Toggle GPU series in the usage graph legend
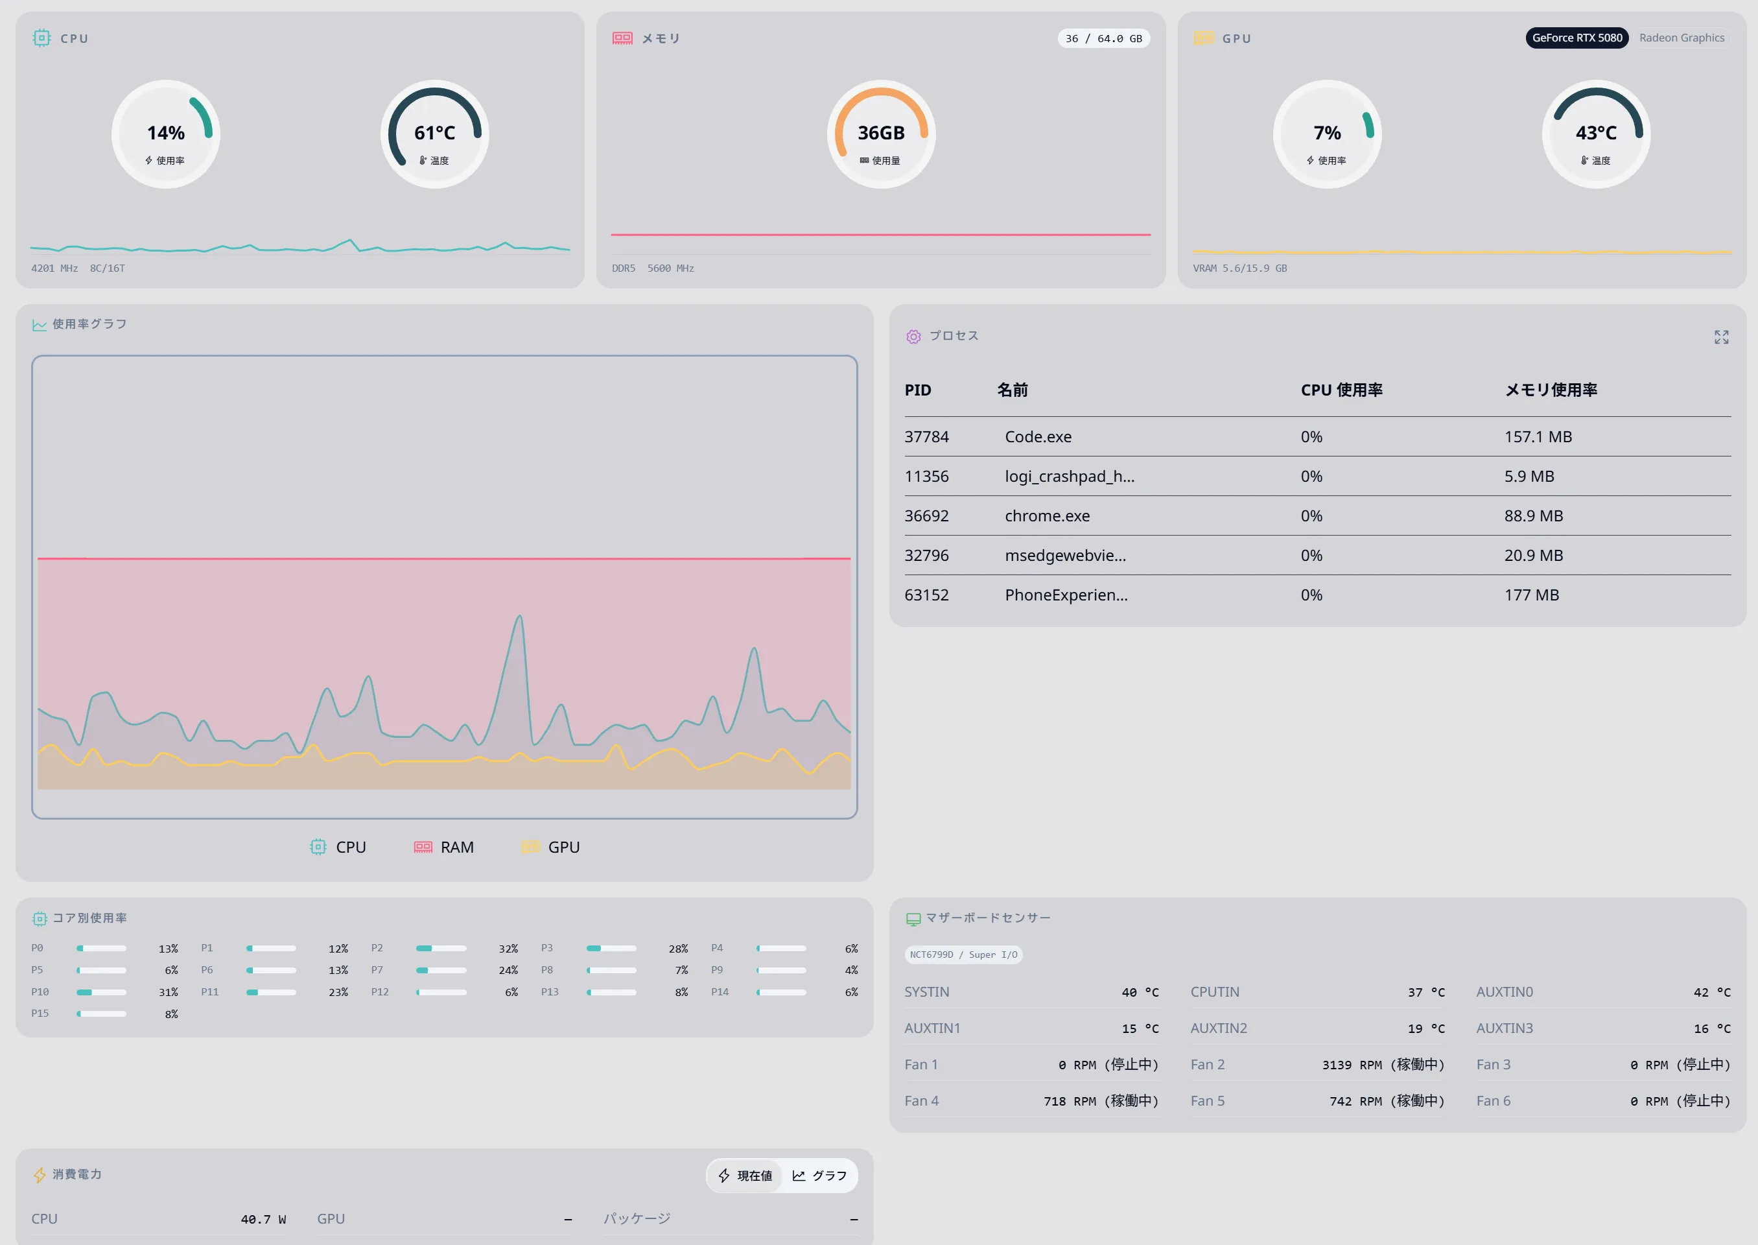 pos(550,847)
